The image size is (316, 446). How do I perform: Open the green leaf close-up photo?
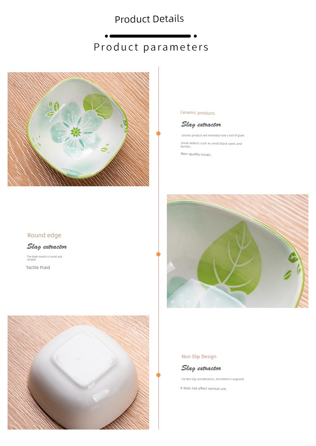click(x=238, y=251)
